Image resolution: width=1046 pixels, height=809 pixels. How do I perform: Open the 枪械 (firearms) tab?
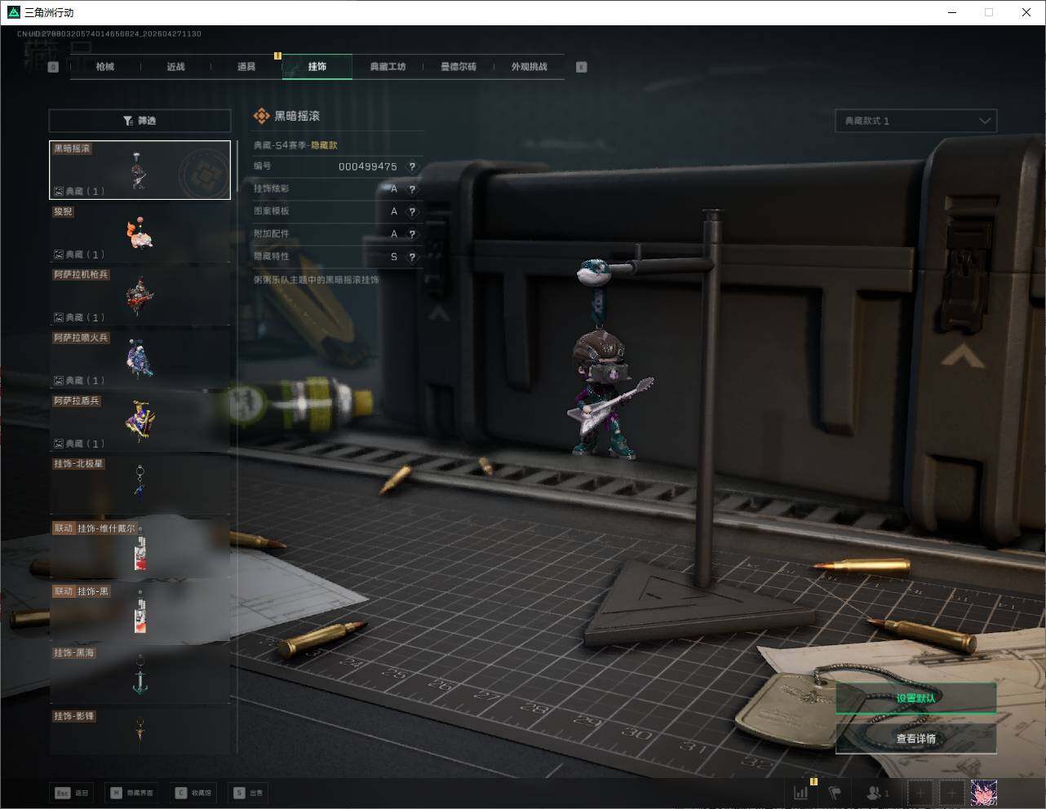point(105,67)
